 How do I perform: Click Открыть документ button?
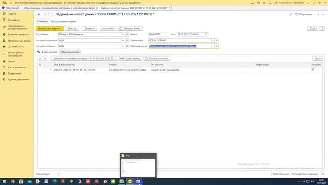157,58
